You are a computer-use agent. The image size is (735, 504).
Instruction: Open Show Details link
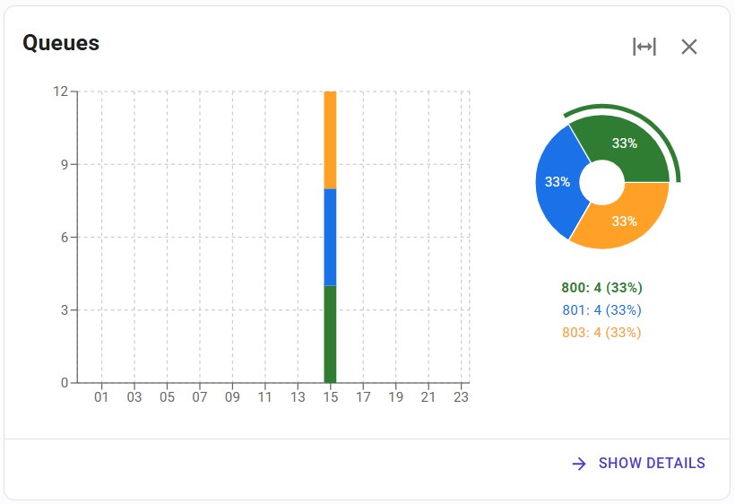652,464
